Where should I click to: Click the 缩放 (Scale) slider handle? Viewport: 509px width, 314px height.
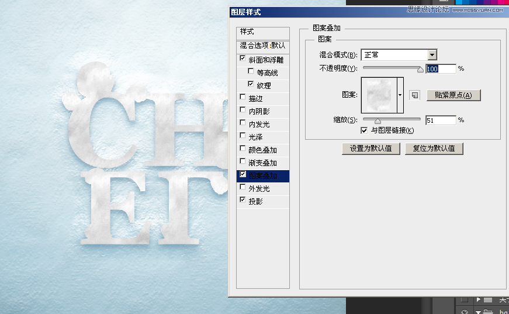pyautogui.click(x=378, y=121)
